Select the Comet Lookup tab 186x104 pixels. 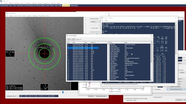coord(74,5)
